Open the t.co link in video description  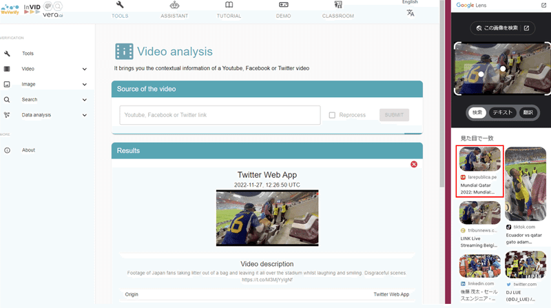pos(267,280)
